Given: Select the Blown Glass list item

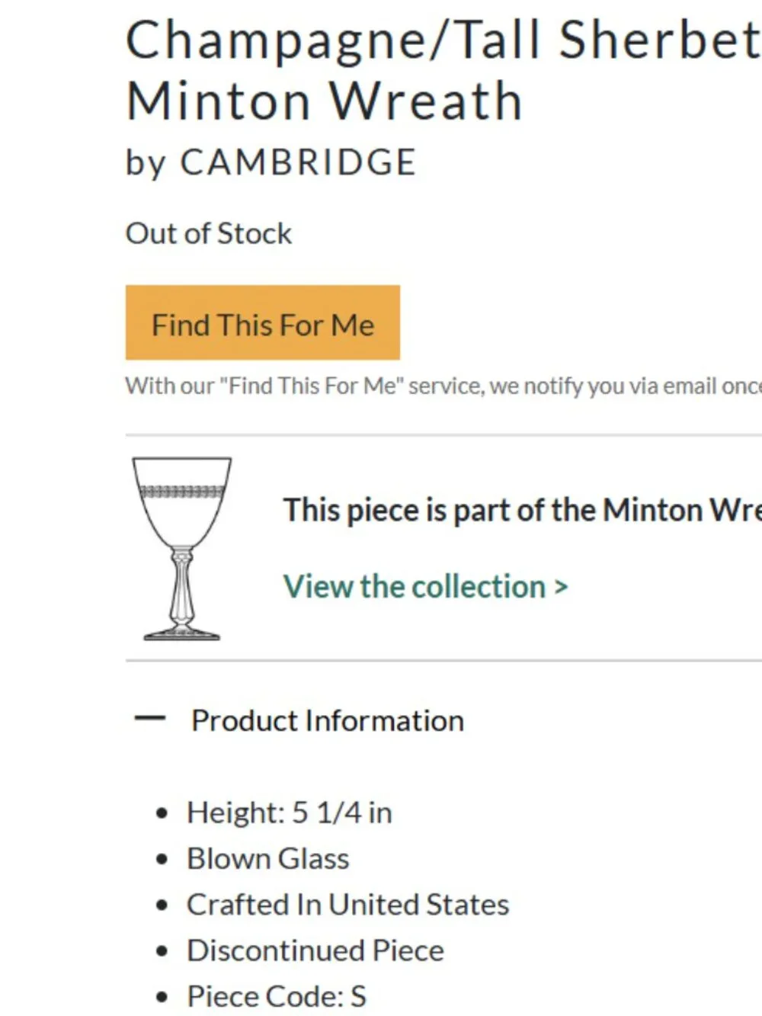Looking at the screenshot, I should (268, 858).
